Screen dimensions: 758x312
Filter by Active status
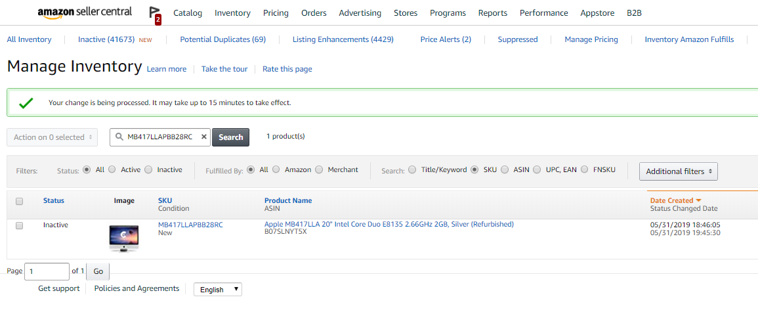(x=112, y=169)
